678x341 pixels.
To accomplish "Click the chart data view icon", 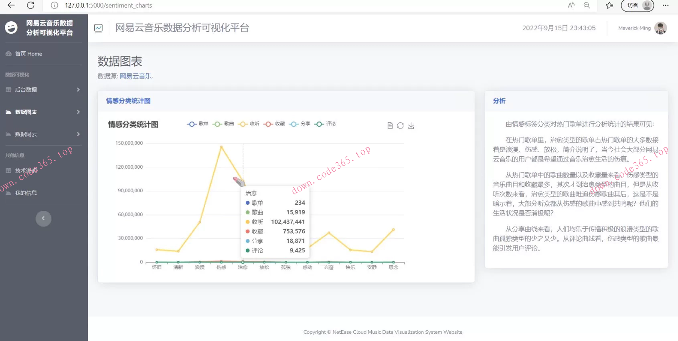I will coord(390,125).
